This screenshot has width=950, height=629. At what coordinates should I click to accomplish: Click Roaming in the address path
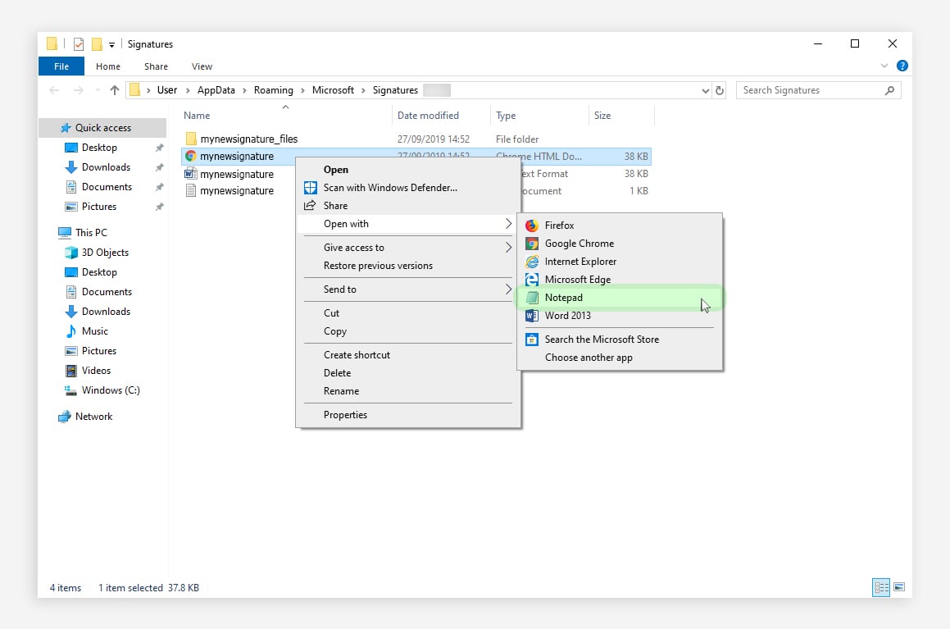coord(273,90)
